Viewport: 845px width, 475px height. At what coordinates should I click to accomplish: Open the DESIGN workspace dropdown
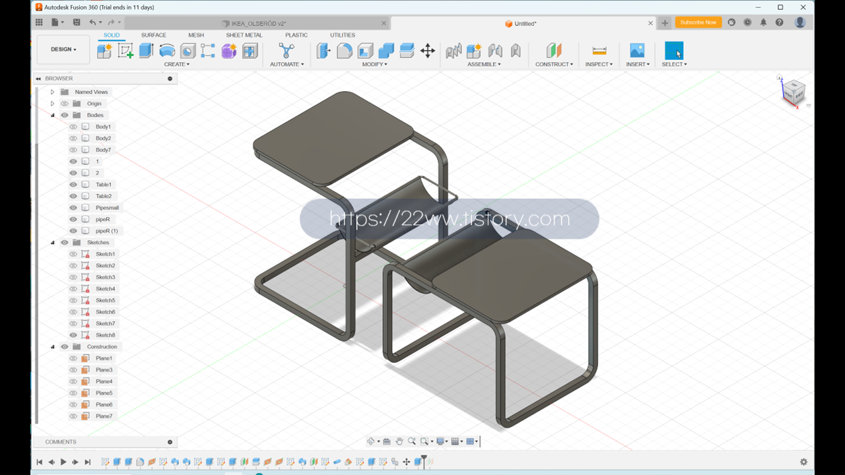tap(63, 49)
